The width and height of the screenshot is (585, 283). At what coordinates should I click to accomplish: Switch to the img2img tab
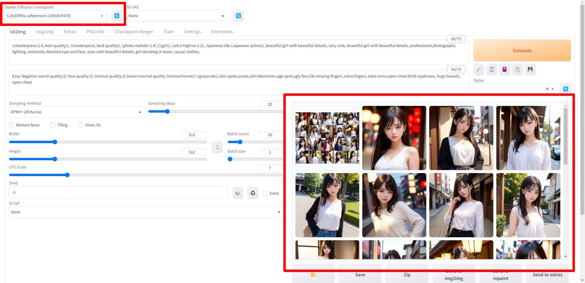(45, 32)
